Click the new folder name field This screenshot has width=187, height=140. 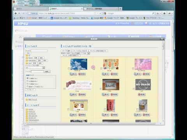(39, 51)
